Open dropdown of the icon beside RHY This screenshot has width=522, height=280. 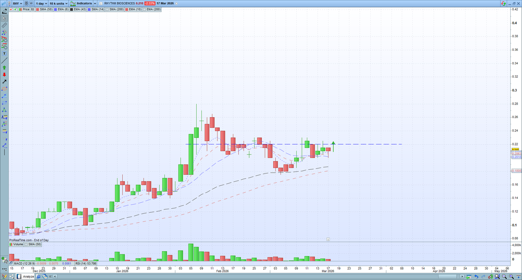point(9,3)
